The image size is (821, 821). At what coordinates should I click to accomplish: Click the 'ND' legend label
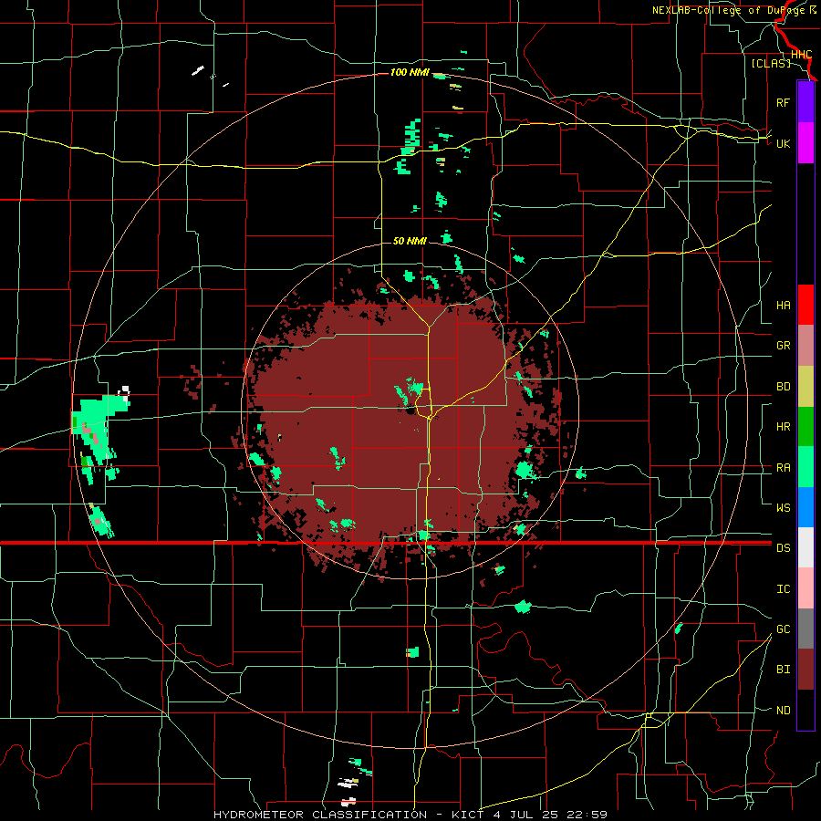point(783,711)
